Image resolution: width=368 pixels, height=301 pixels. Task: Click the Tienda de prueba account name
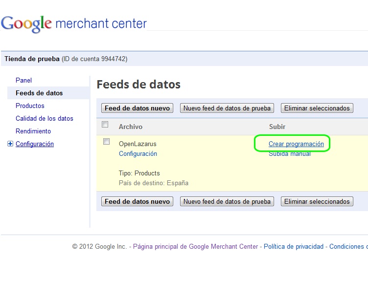(32, 59)
